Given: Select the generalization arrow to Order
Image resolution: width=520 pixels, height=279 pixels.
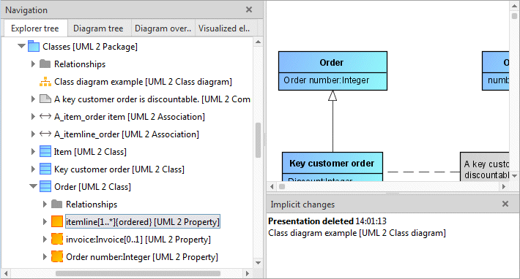Looking at the screenshot, I should click(x=333, y=122).
